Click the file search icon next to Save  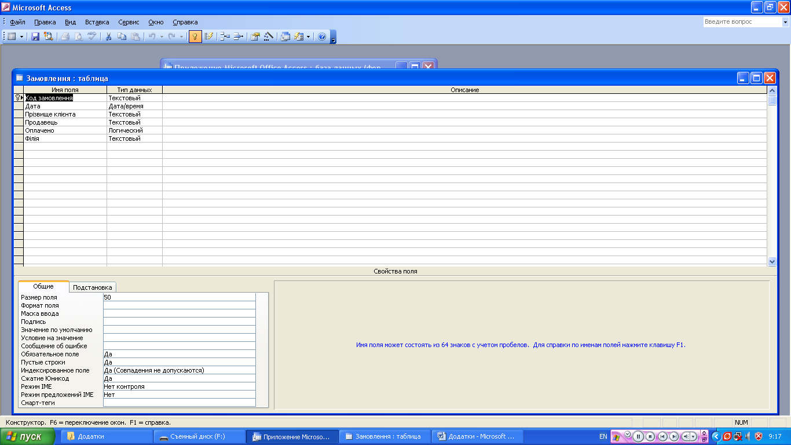[48, 37]
